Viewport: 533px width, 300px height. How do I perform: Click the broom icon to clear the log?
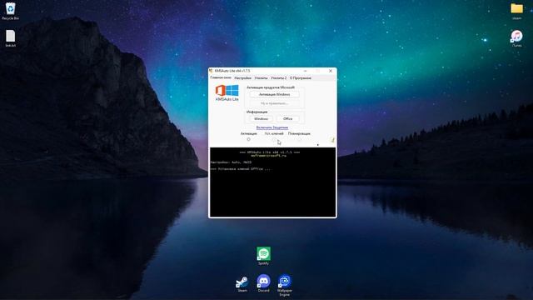(332, 140)
